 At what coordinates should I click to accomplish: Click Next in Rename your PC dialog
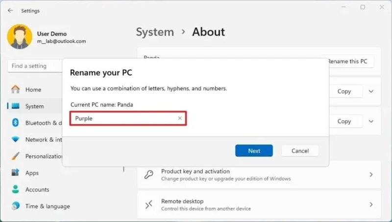point(254,151)
